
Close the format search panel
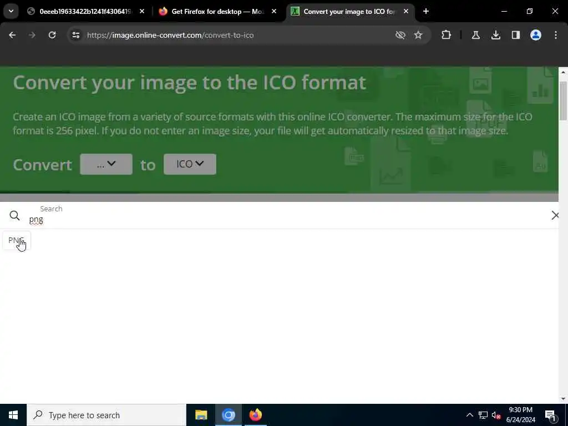[x=555, y=216]
